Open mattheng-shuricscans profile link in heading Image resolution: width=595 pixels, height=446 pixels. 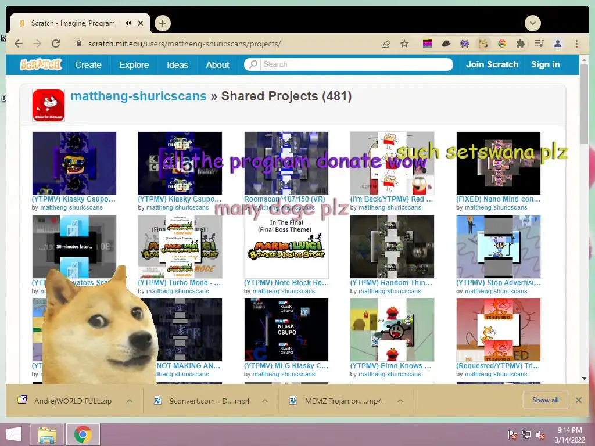tap(138, 96)
